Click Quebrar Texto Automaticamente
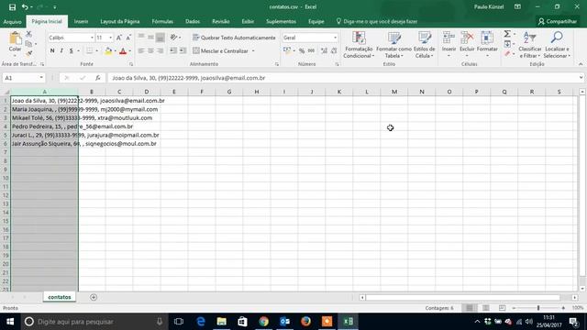587x330 pixels. coord(235,38)
